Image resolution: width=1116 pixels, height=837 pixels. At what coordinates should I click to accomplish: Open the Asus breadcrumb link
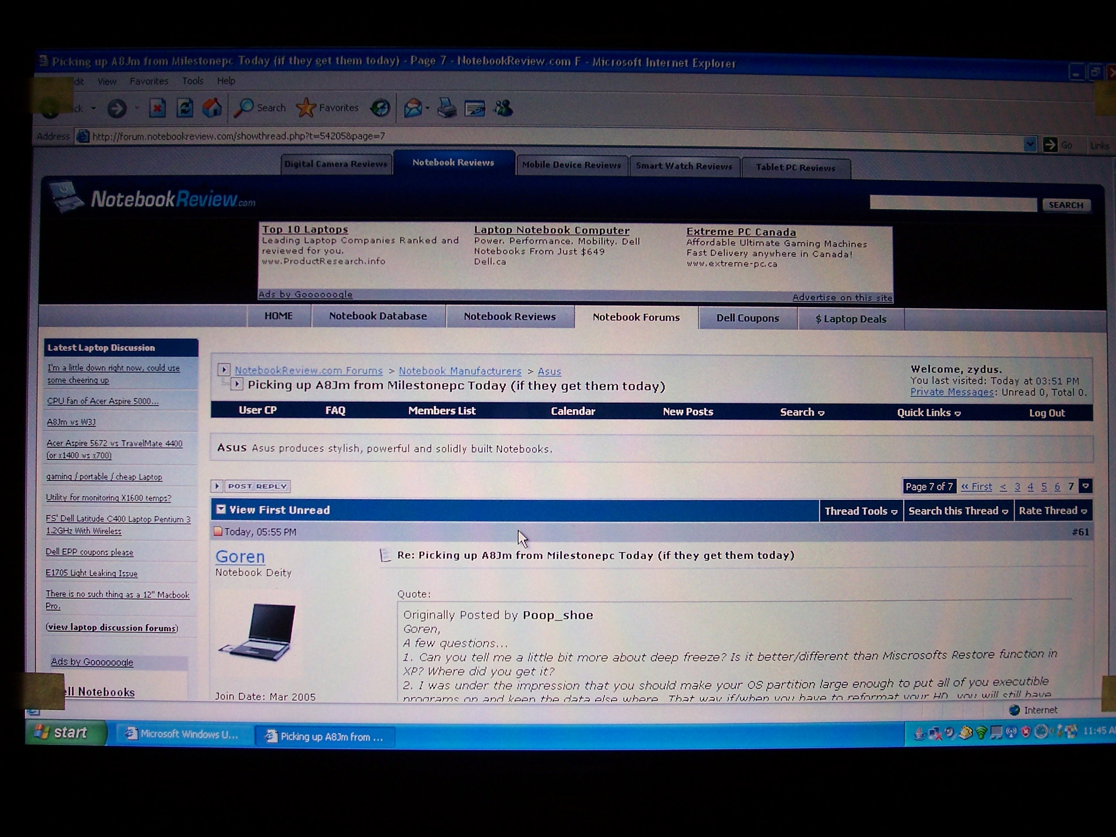click(549, 371)
